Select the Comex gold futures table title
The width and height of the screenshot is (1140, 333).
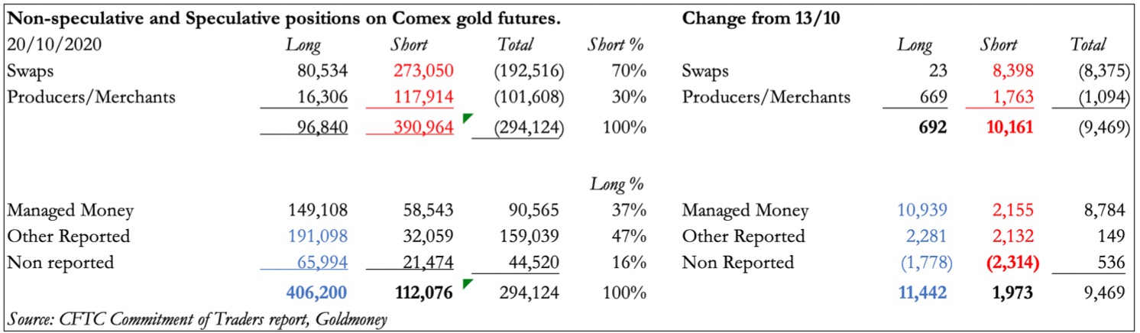click(x=283, y=18)
